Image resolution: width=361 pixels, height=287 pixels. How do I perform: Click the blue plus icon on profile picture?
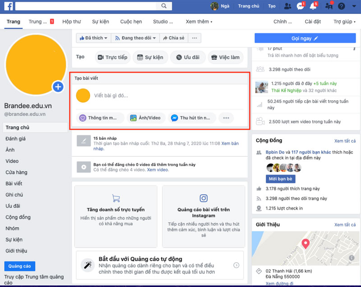[x=58, y=86]
